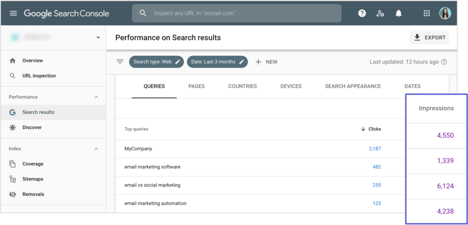Image resolution: width=468 pixels, height=225 pixels.
Task: Open Search type: Web filter chip
Action: tap(156, 62)
